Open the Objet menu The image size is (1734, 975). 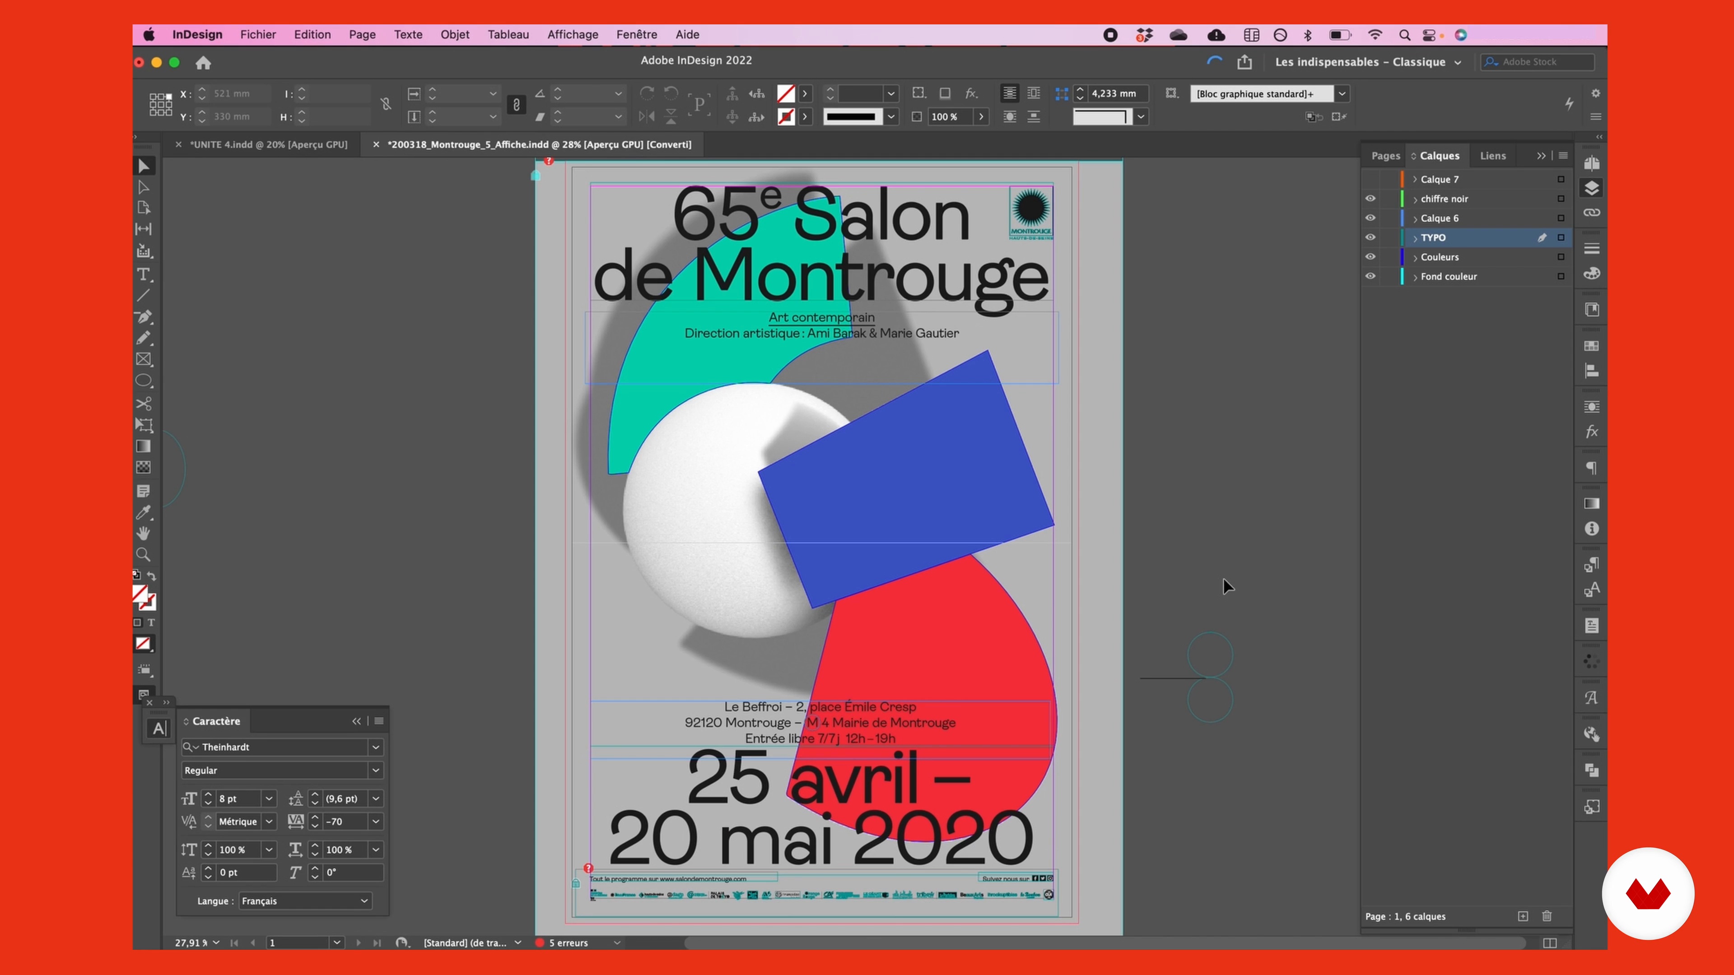(455, 34)
